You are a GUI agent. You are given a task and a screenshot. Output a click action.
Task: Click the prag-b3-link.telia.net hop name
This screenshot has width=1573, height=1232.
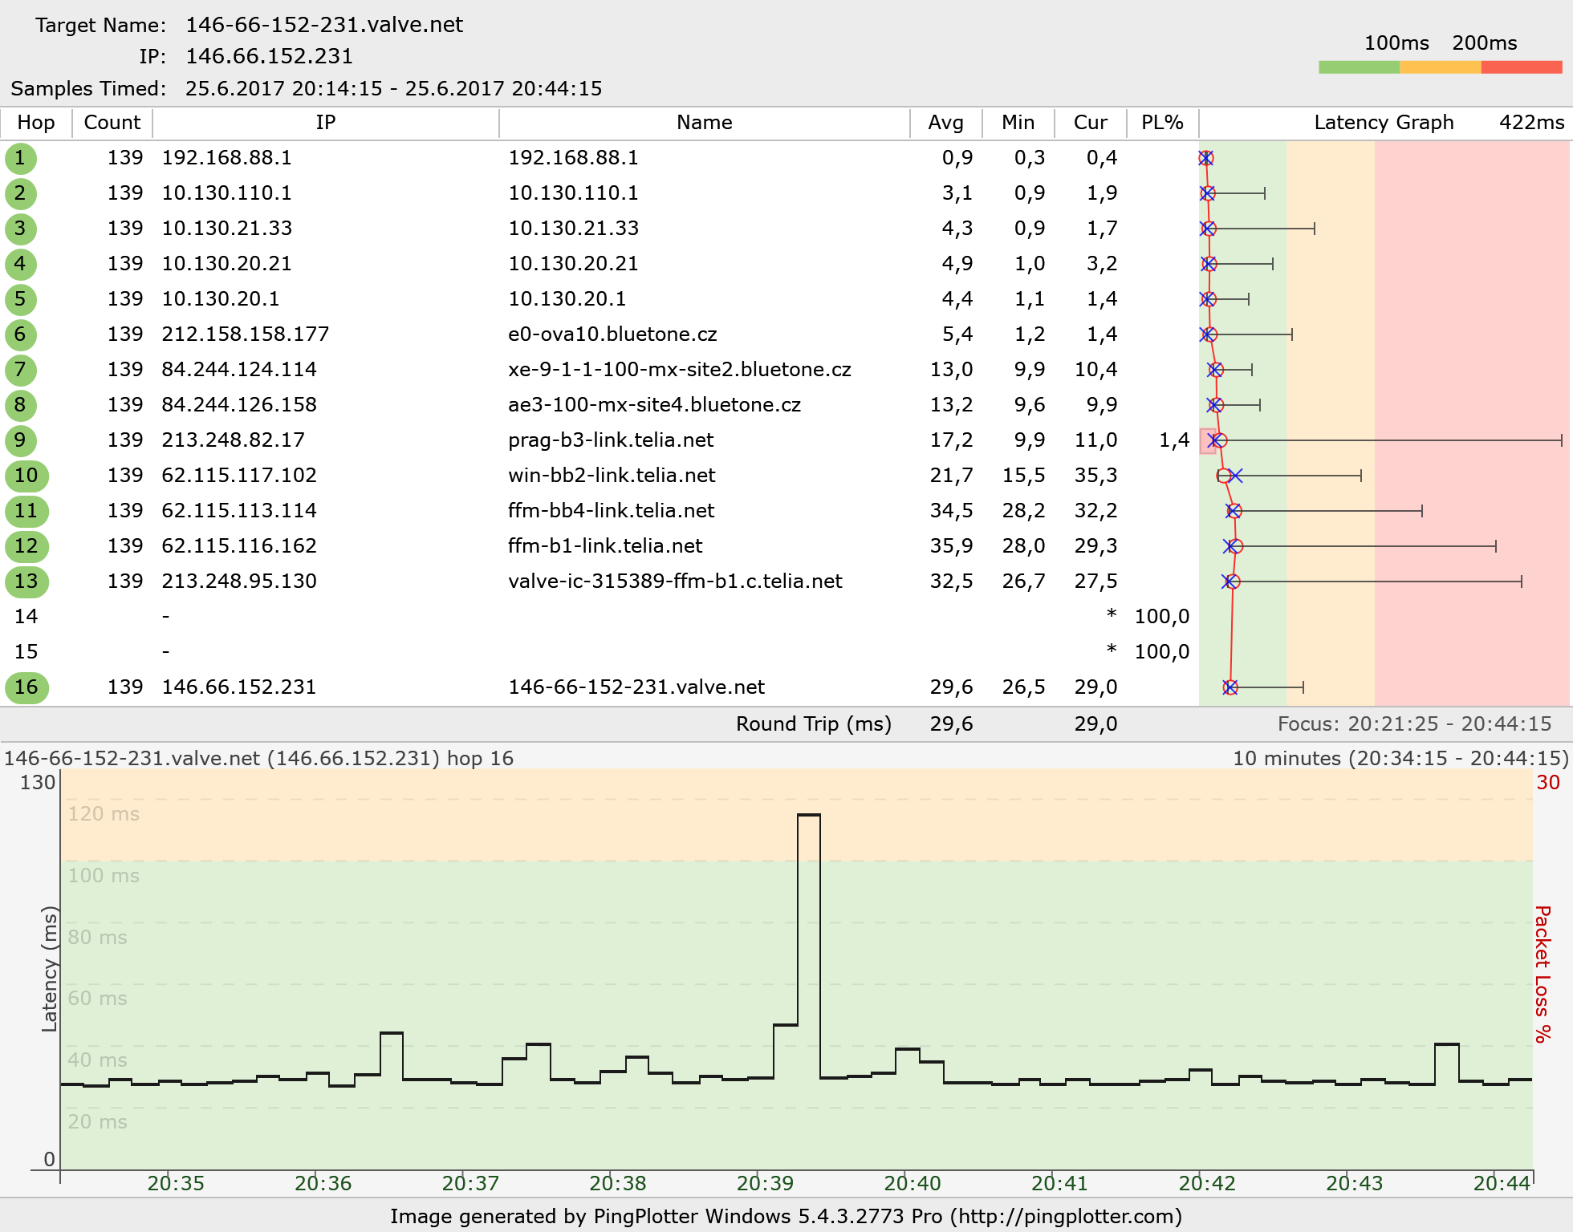pos(610,440)
